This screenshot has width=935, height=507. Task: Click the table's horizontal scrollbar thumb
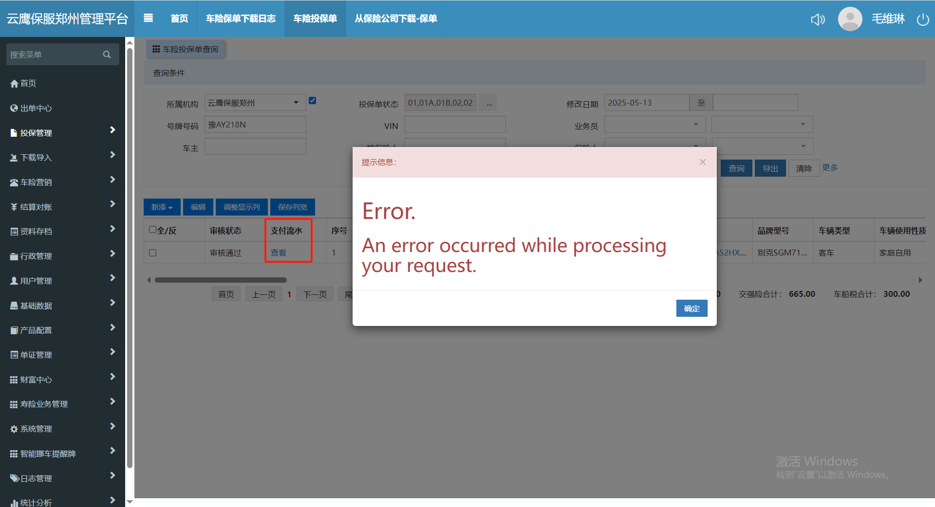[x=221, y=280]
